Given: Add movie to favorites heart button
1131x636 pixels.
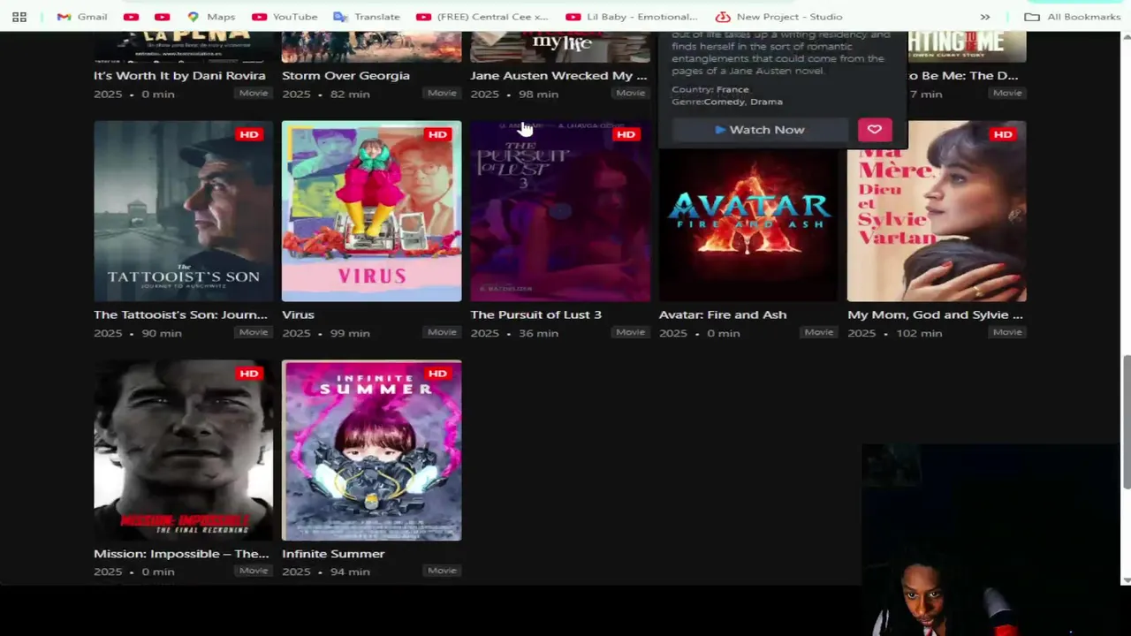Looking at the screenshot, I should [x=874, y=130].
